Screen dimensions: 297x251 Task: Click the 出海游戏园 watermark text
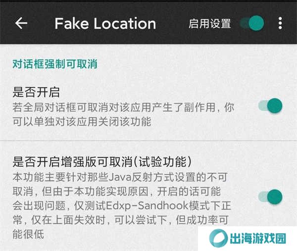[x=258, y=238]
